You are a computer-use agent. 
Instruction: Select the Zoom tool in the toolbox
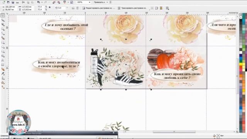tap(3, 29)
